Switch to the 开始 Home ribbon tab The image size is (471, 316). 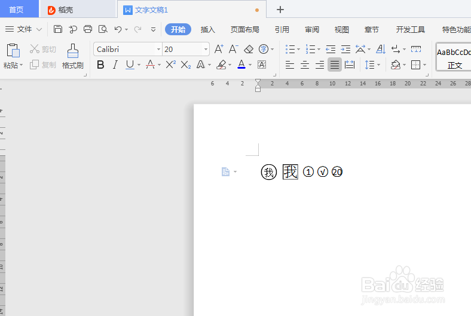(x=178, y=29)
